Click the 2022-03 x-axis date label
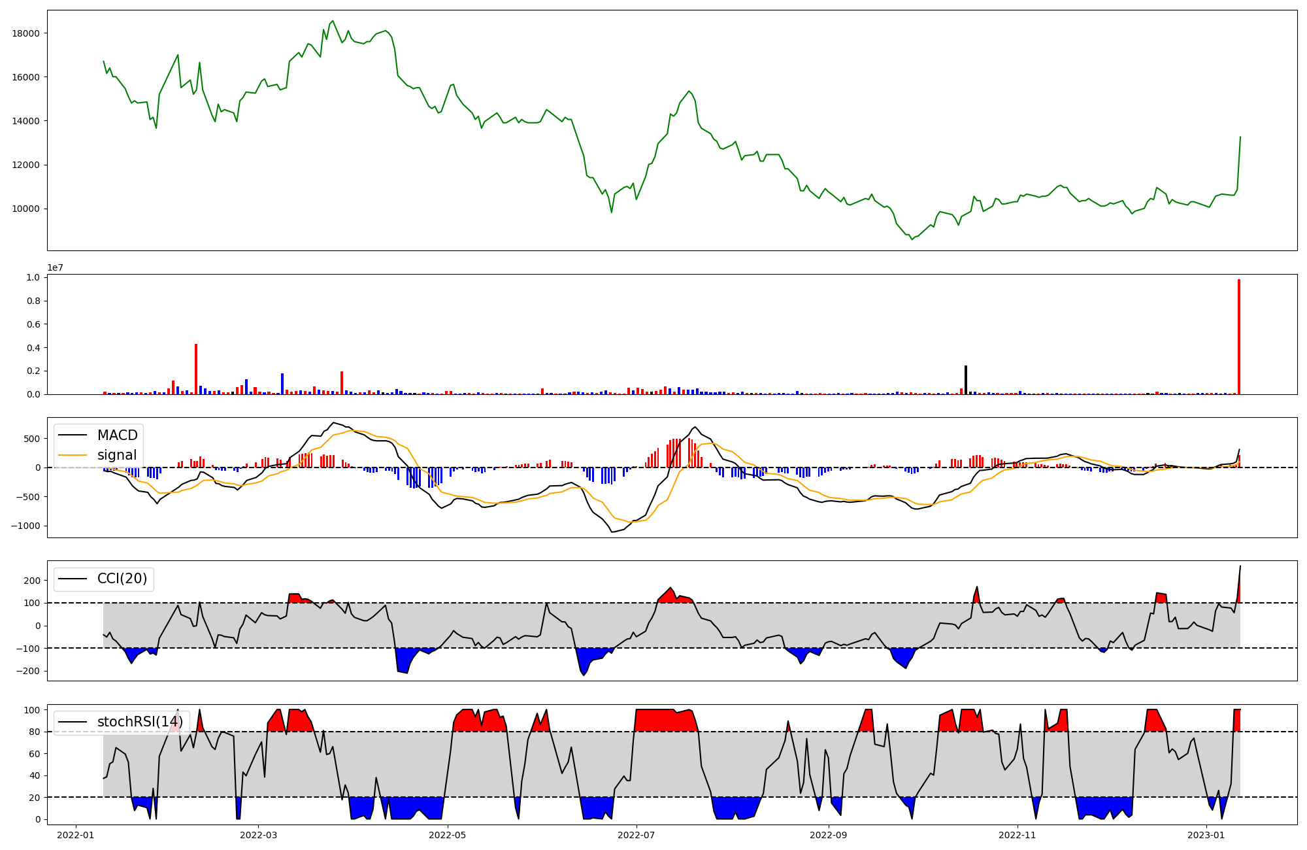 [x=259, y=835]
